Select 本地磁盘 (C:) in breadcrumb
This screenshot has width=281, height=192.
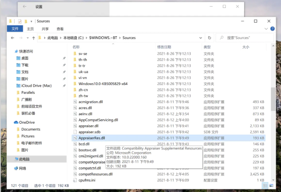click(74, 38)
